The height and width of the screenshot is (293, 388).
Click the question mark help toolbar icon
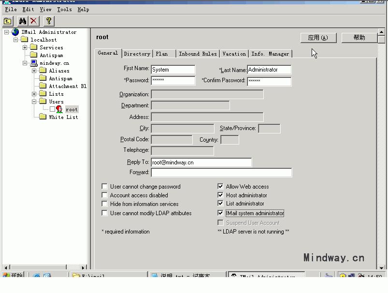[x=49, y=21]
